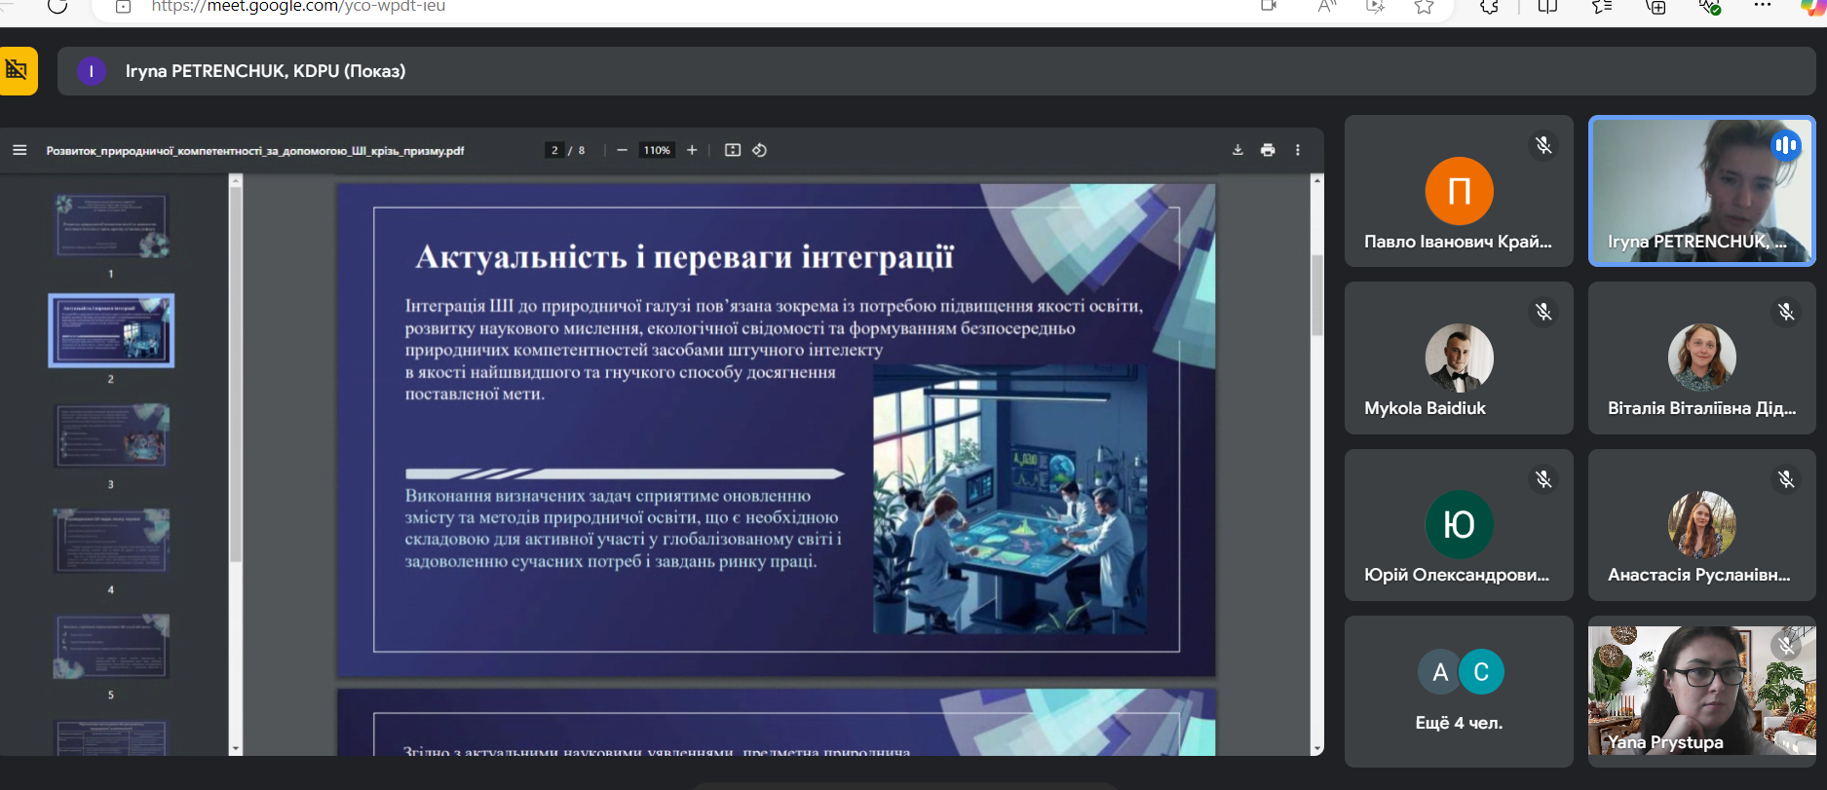Click the muted mic icon on Mykola Baidiuk tile
The height and width of the screenshot is (790, 1827).
(x=1543, y=312)
